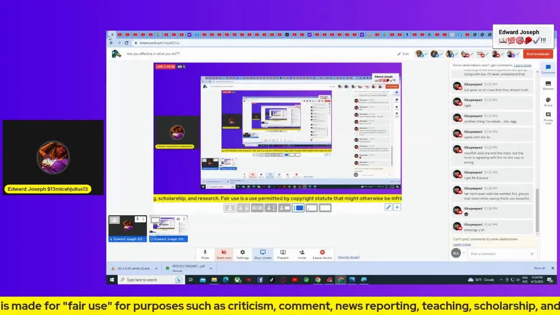Close the downloads bar
The width and height of the screenshot is (560, 315).
point(552,268)
